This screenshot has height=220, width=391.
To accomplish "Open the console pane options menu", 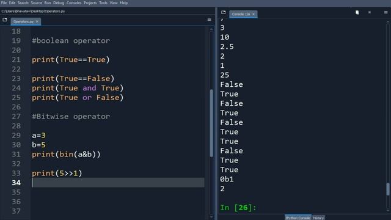I will click(386, 12).
